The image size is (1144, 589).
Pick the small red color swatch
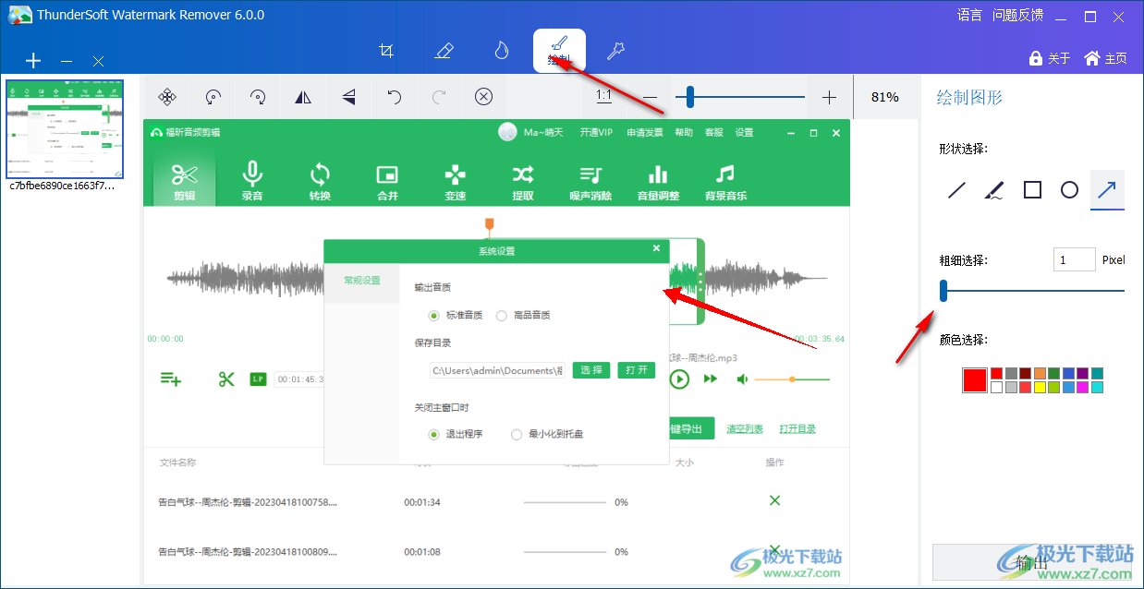(x=996, y=373)
